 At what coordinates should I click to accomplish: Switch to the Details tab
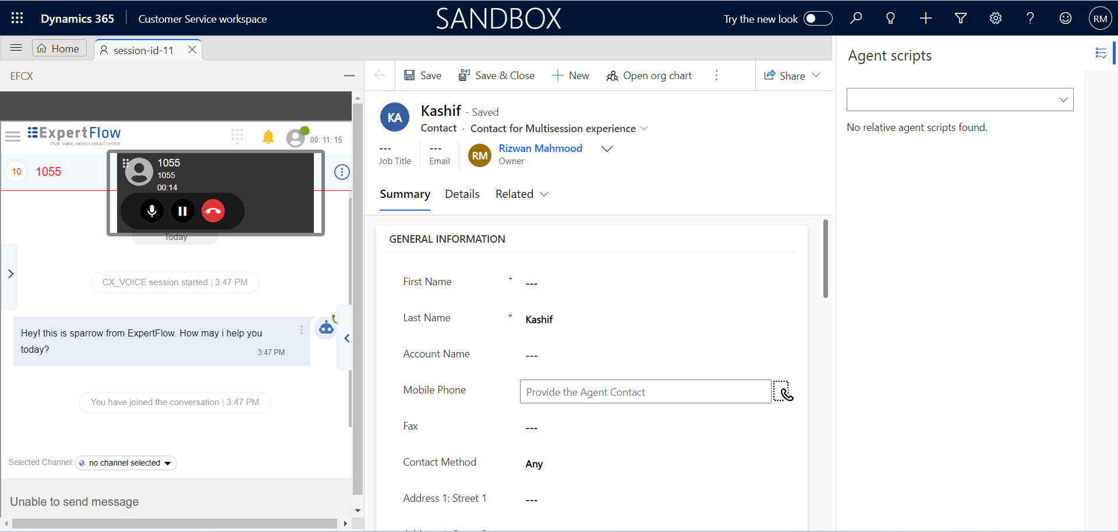[x=462, y=194]
